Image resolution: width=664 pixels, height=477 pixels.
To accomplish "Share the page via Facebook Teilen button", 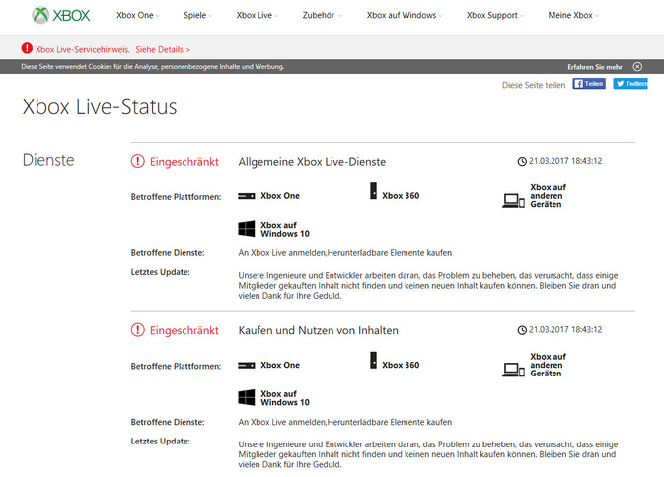I will [x=589, y=84].
